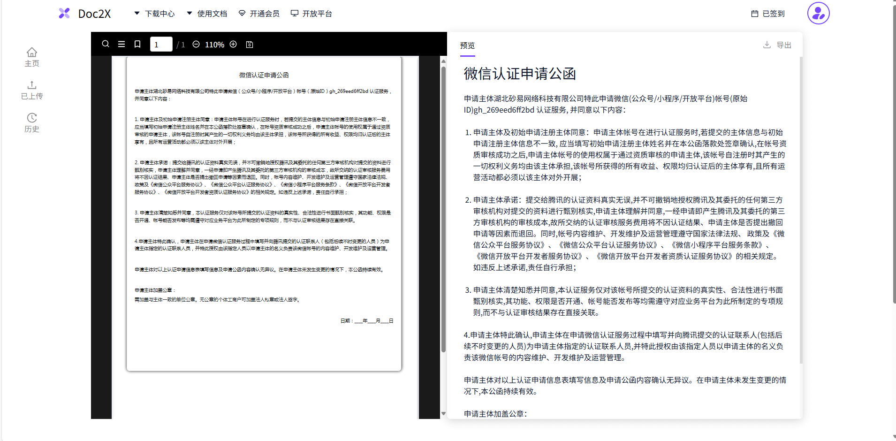
Task: Open the 已上传 uploaded files section
Action: click(x=32, y=90)
